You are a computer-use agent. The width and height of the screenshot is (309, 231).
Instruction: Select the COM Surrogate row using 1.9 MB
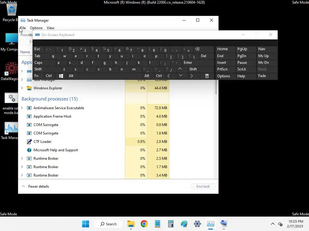pyautogui.click(x=94, y=133)
